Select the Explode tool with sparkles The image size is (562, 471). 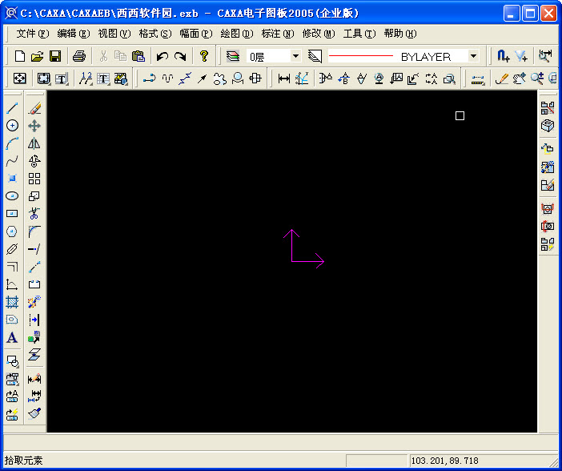pos(34,302)
